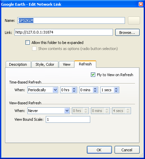The image size is (145, 159).
Task: Click the Browse... button
Action: (x=127, y=33)
